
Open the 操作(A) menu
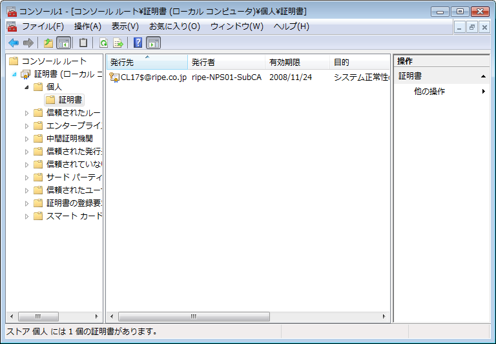[x=88, y=26]
